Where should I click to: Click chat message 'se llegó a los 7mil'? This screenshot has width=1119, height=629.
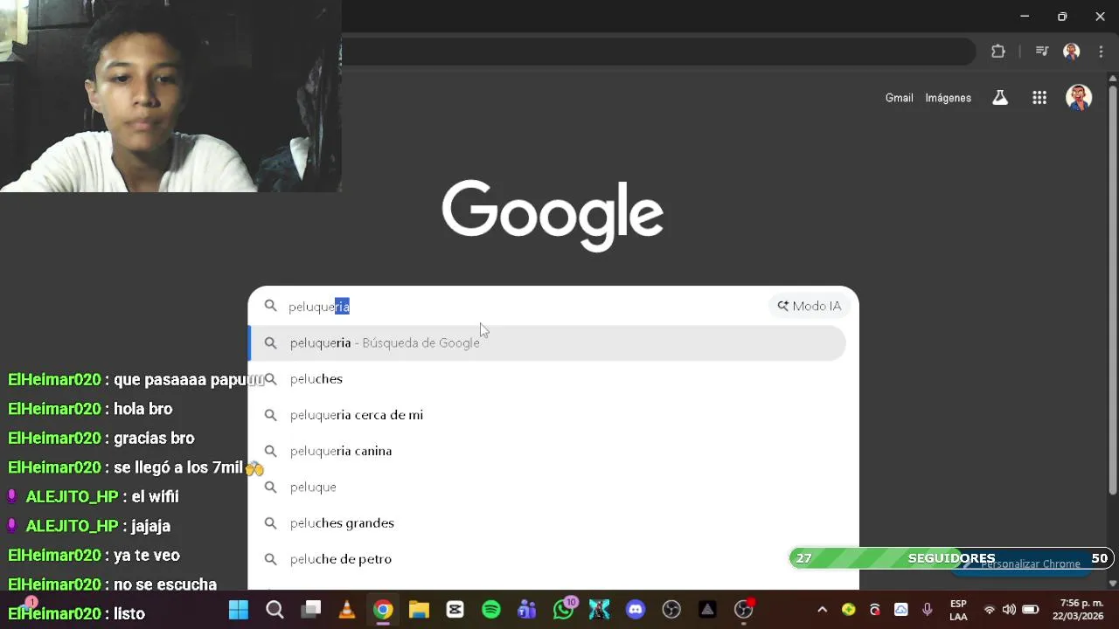tap(178, 467)
